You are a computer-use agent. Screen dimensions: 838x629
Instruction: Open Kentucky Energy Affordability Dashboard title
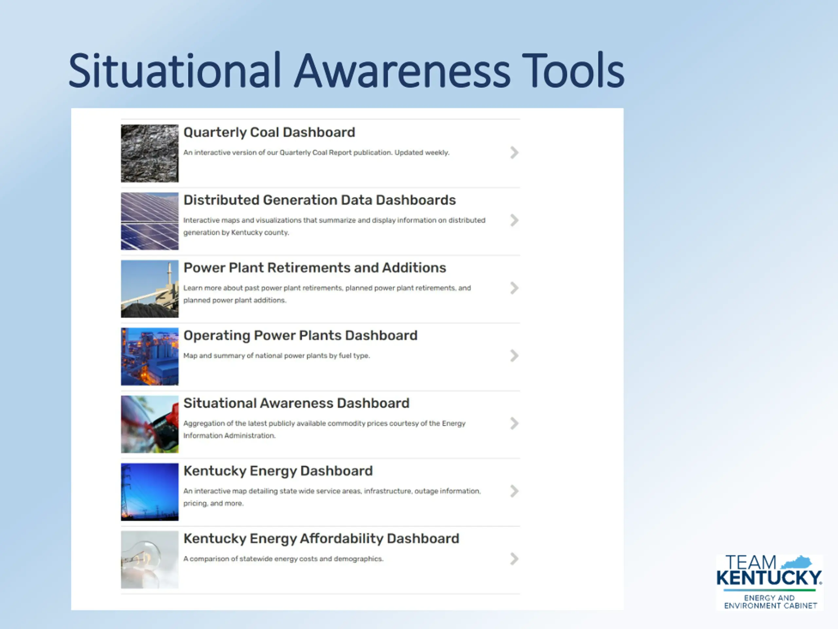(321, 539)
